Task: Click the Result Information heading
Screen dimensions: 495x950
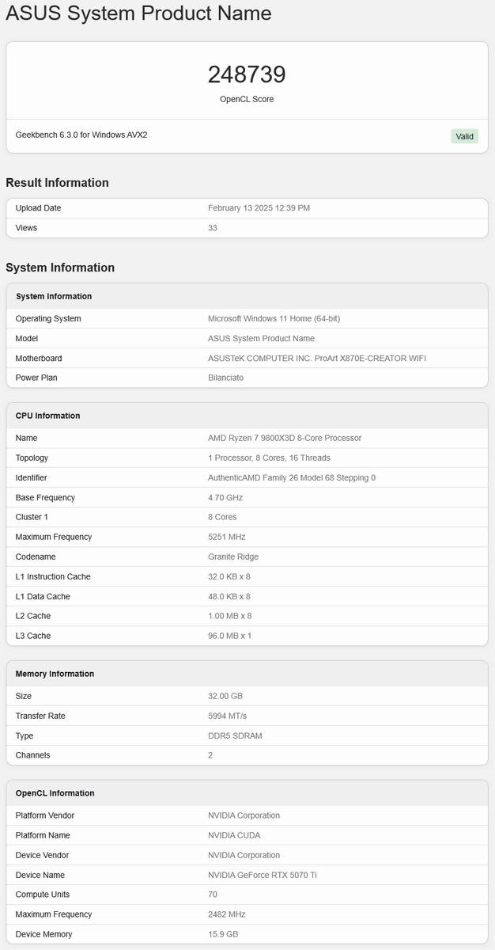Action: click(57, 183)
